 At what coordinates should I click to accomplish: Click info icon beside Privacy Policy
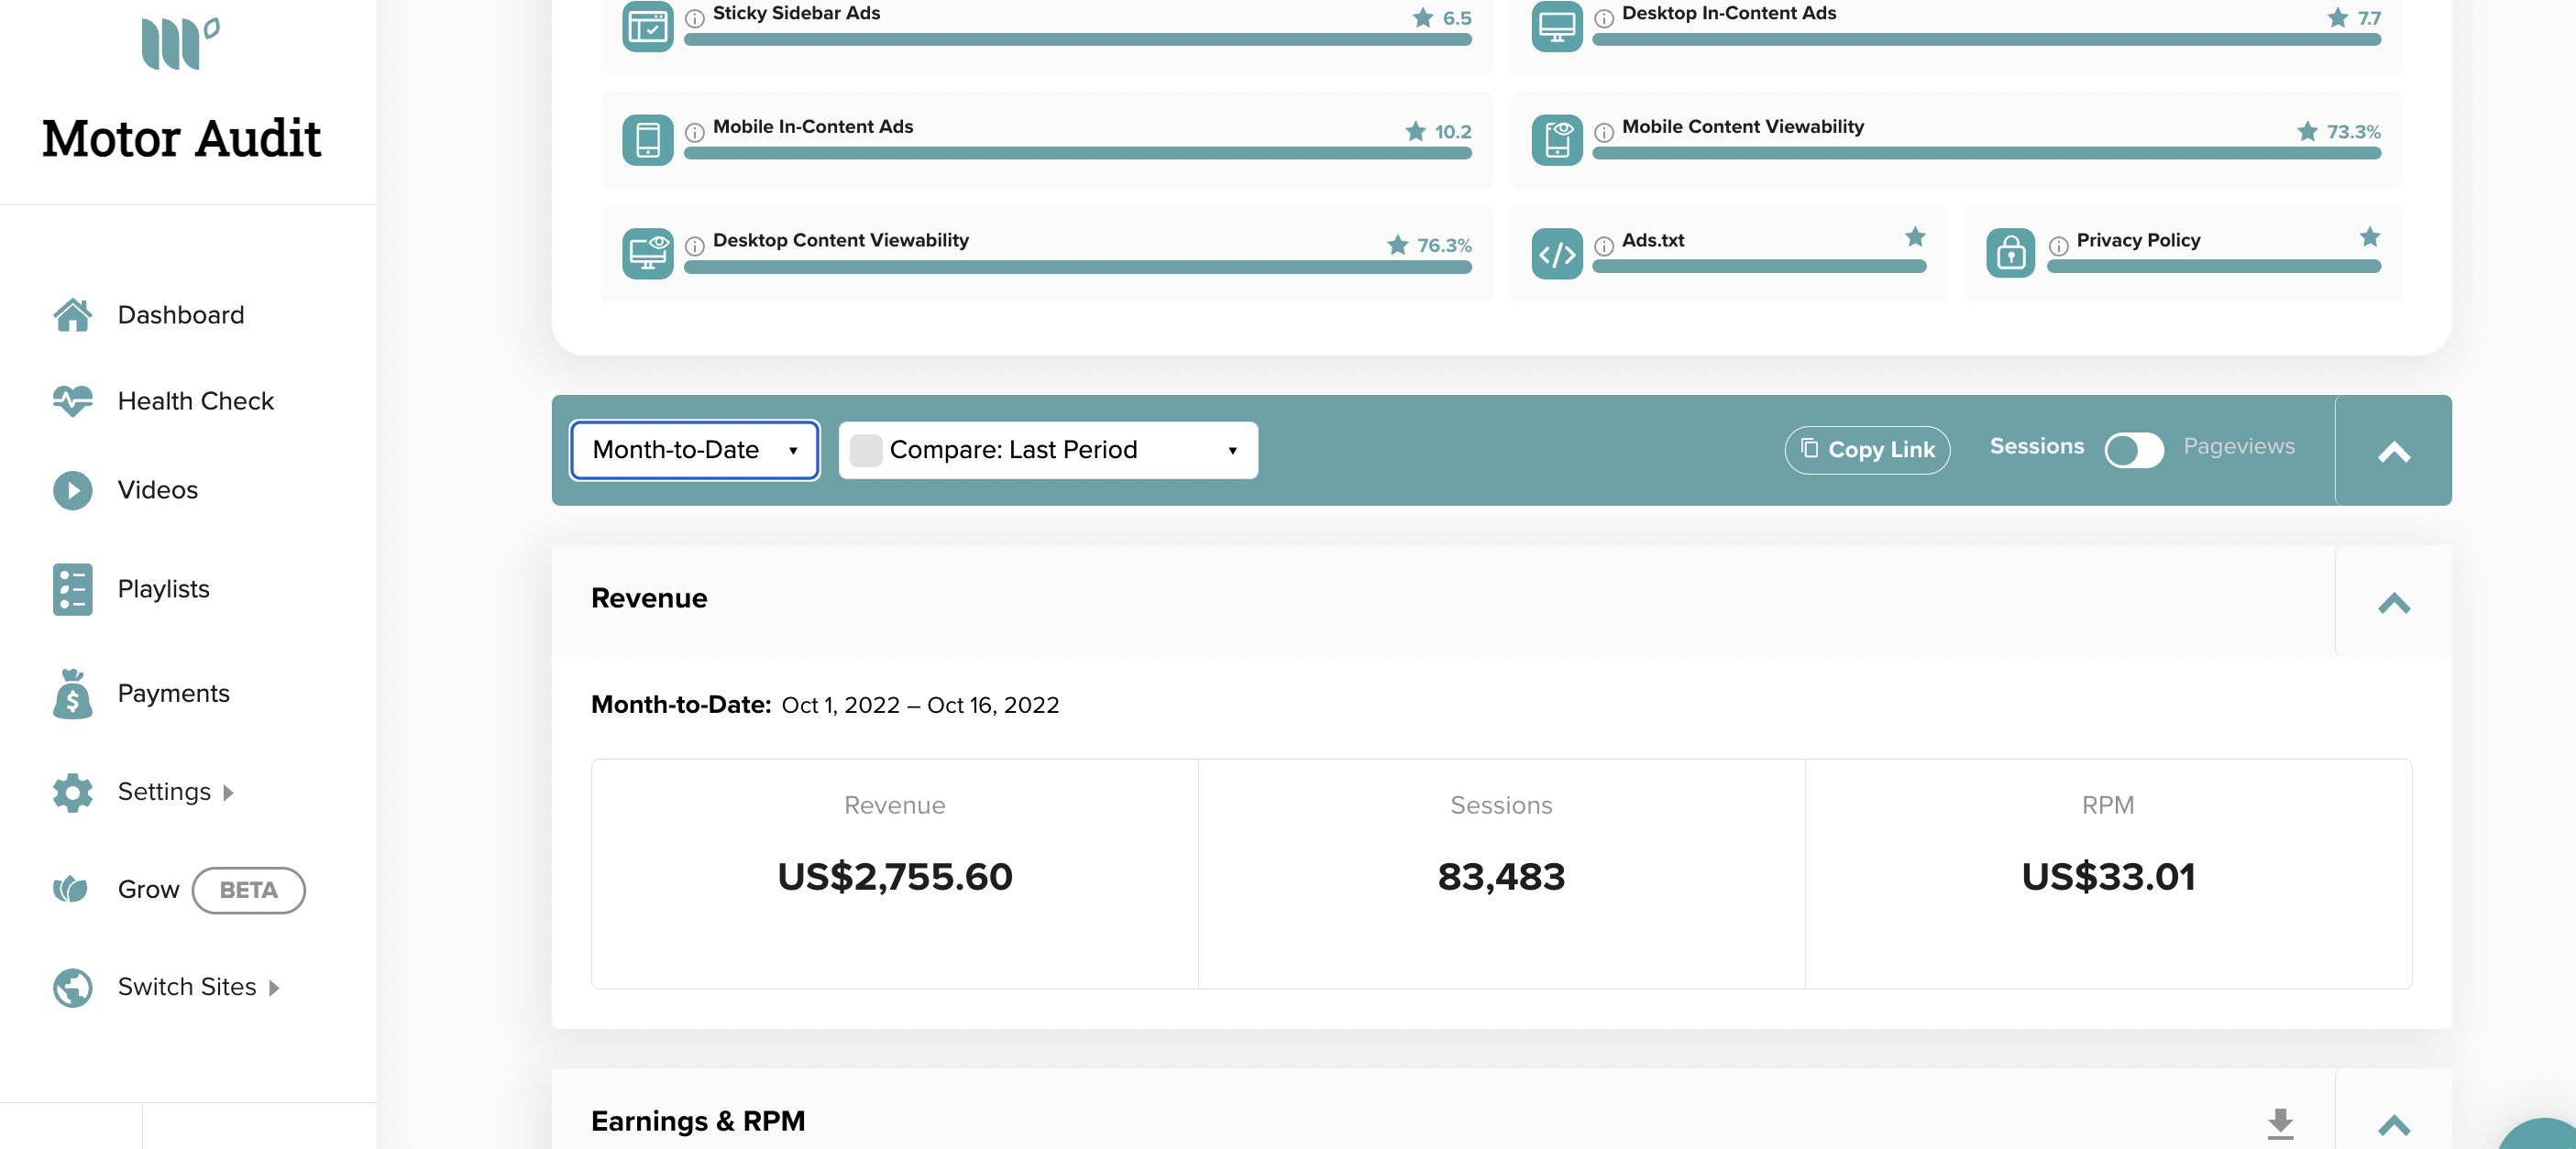(x=2058, y=246)
